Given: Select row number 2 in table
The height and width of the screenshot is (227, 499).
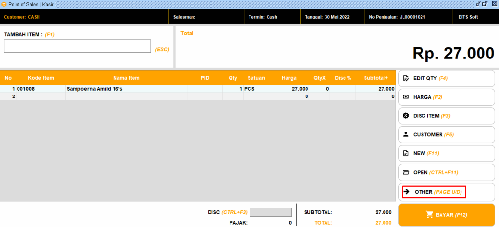Looking at the screenshot, I should click(x=8, y=96).
